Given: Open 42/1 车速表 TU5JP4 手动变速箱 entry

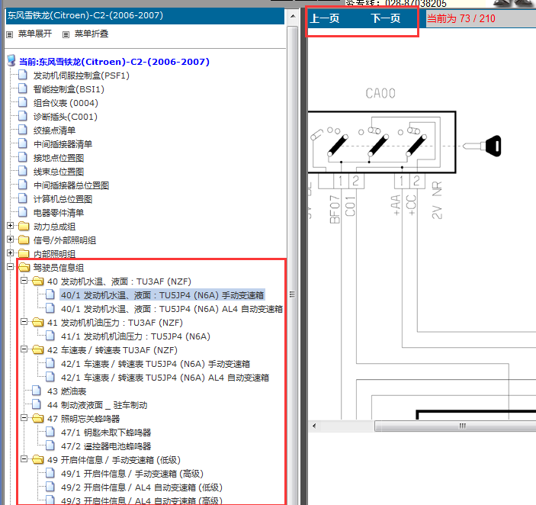Looking at the screenshot, I should coord(156,364).
